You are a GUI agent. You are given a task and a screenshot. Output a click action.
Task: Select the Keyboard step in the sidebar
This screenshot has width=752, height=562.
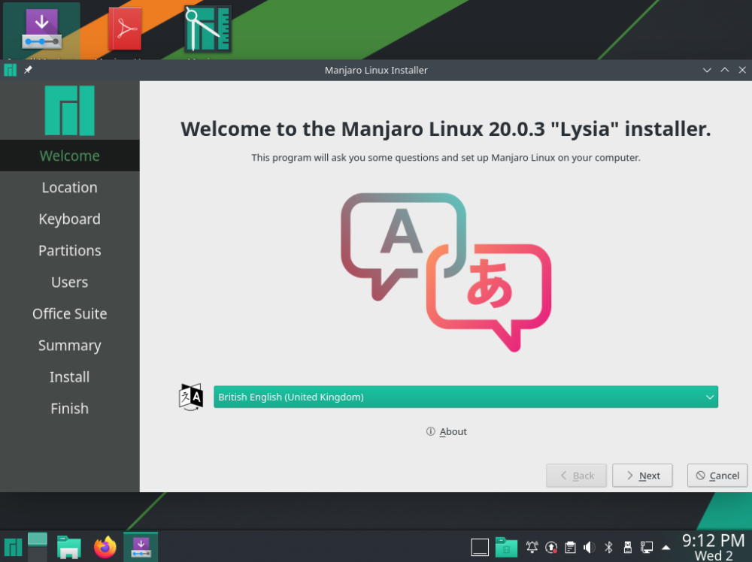[x=69, y=219]
